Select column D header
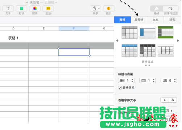The width and height of the screenshot is (182, 130). tap(13, 28)
